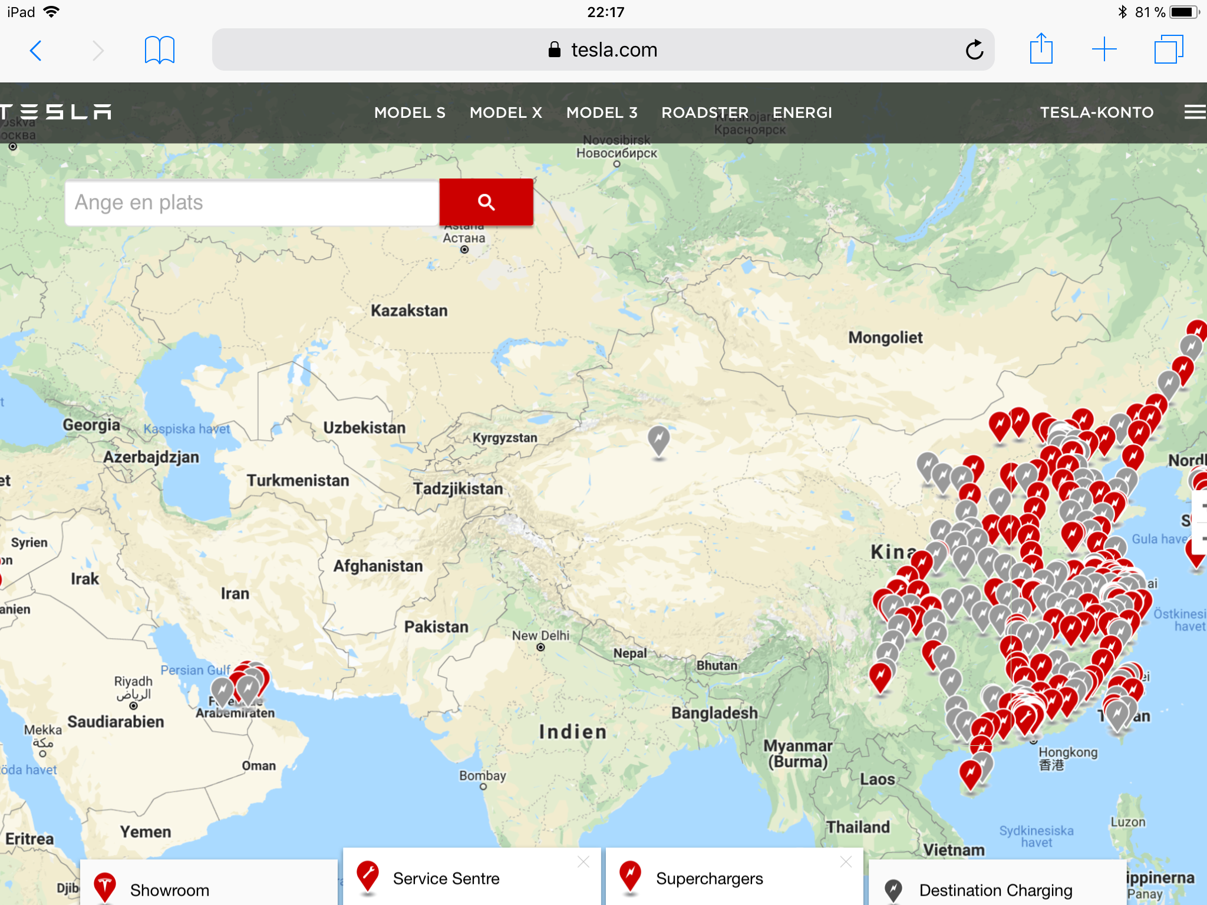1207x905 pixels.
Task: Click the Bombay city label
Action: [483, 775]
